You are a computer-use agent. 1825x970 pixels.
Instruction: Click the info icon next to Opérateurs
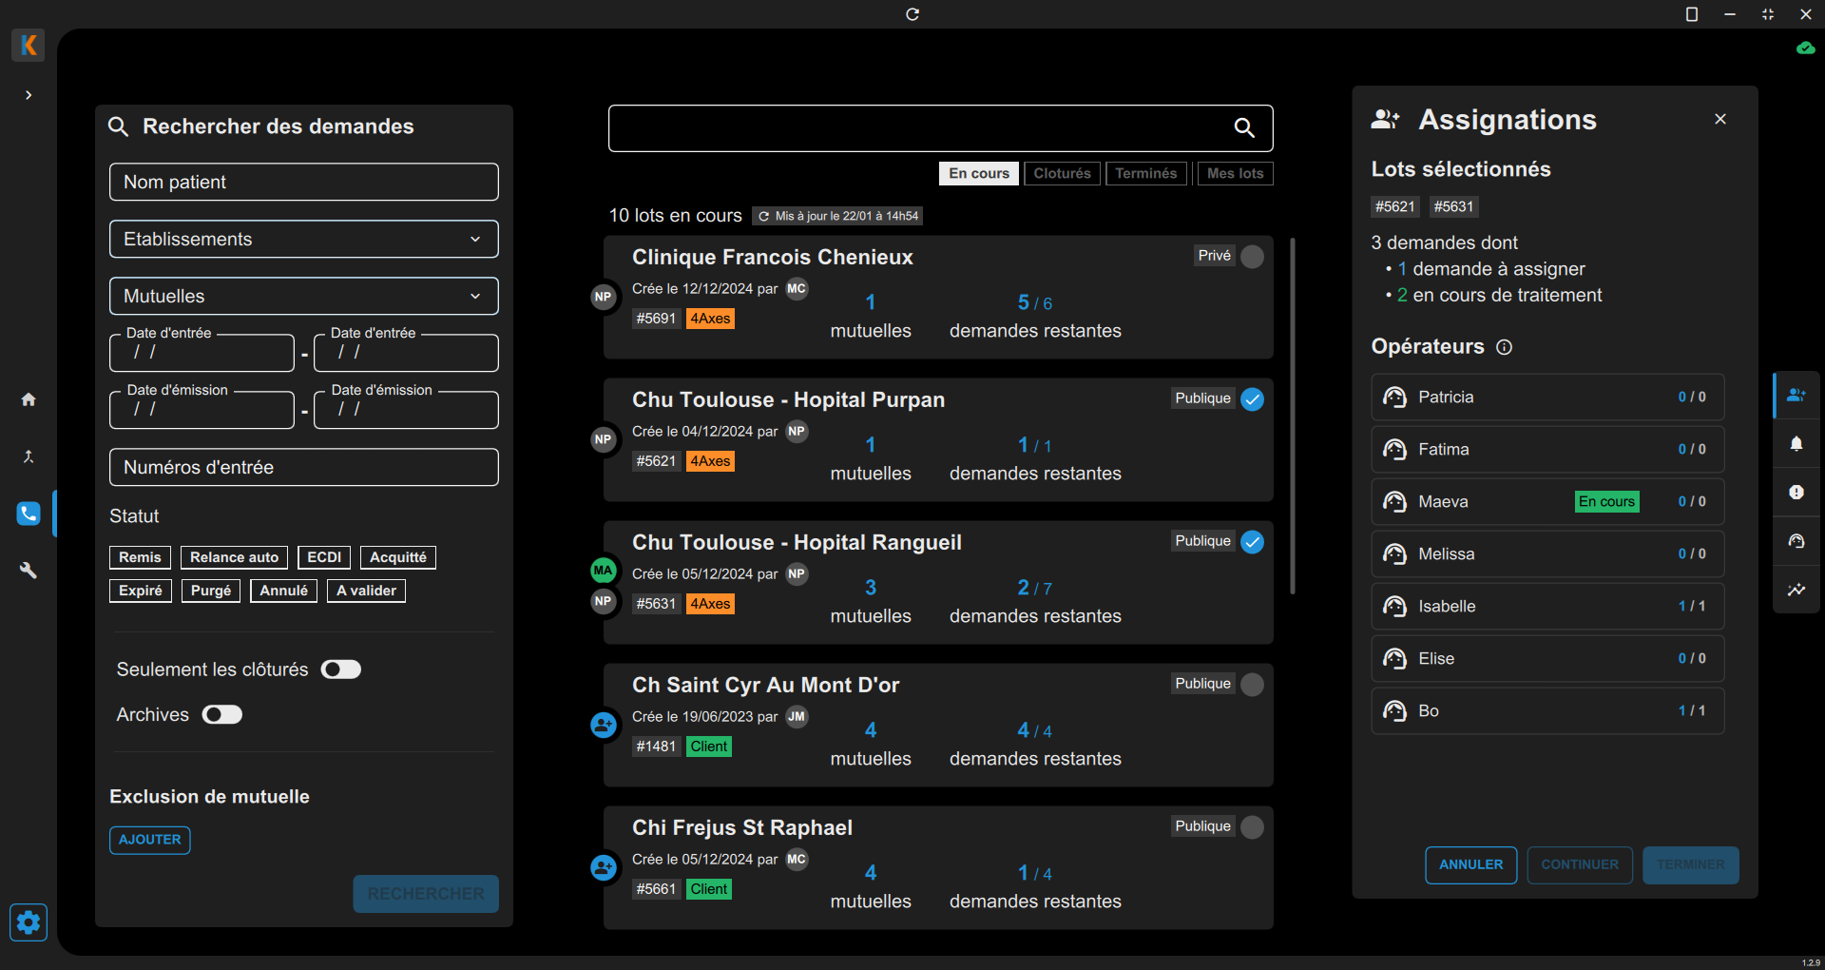tap(1504, 347)
